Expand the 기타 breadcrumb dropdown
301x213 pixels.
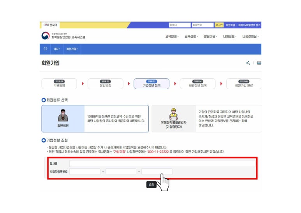coord(56,49)
